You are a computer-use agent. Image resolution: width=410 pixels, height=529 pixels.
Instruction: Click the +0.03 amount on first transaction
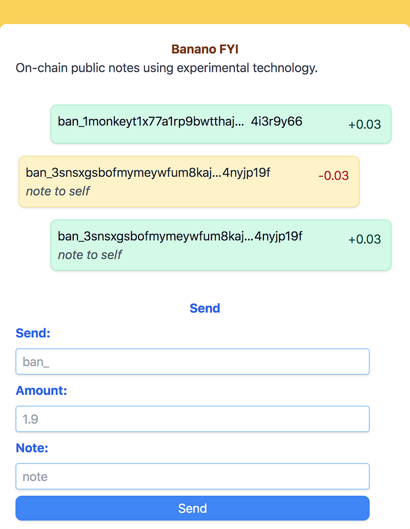click(x=365, y=124)
